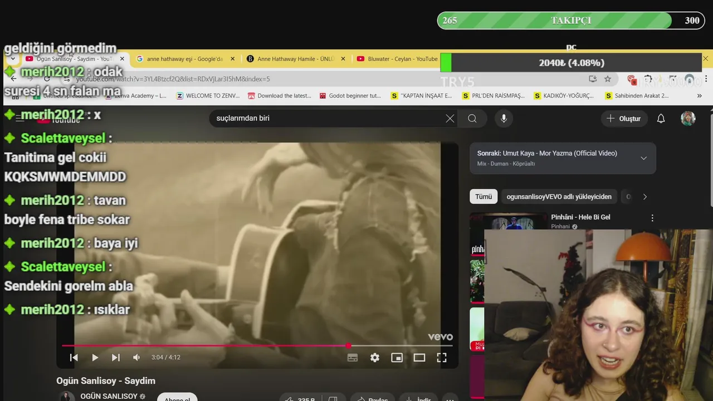Skip to the previous video
Image resolution: width=713 pixels, height=401 pixels.
point(74,358)
